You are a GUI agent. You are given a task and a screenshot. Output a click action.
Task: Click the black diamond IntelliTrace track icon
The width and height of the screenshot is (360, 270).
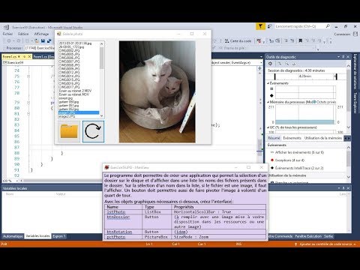pyautogui.click(x=271, y=95)
